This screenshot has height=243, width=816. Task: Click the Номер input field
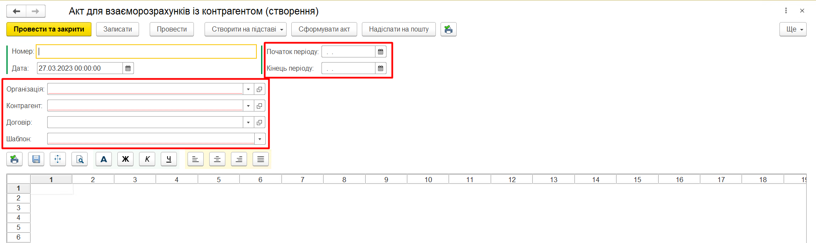click(146, 51)
